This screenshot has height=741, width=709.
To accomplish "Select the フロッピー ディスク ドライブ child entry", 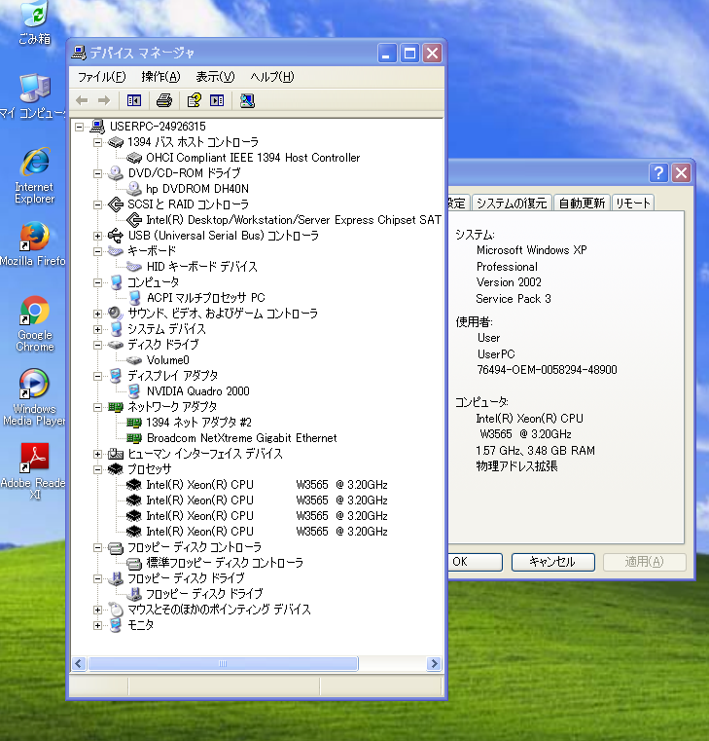I will [204, 594].
